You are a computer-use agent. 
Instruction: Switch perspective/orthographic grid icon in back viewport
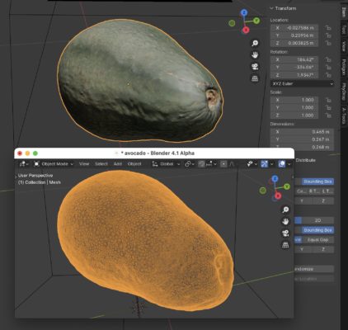[255, 78]
